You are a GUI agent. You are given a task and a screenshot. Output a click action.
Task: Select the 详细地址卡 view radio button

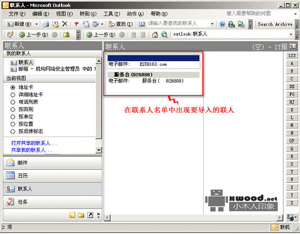click(13, 95)
